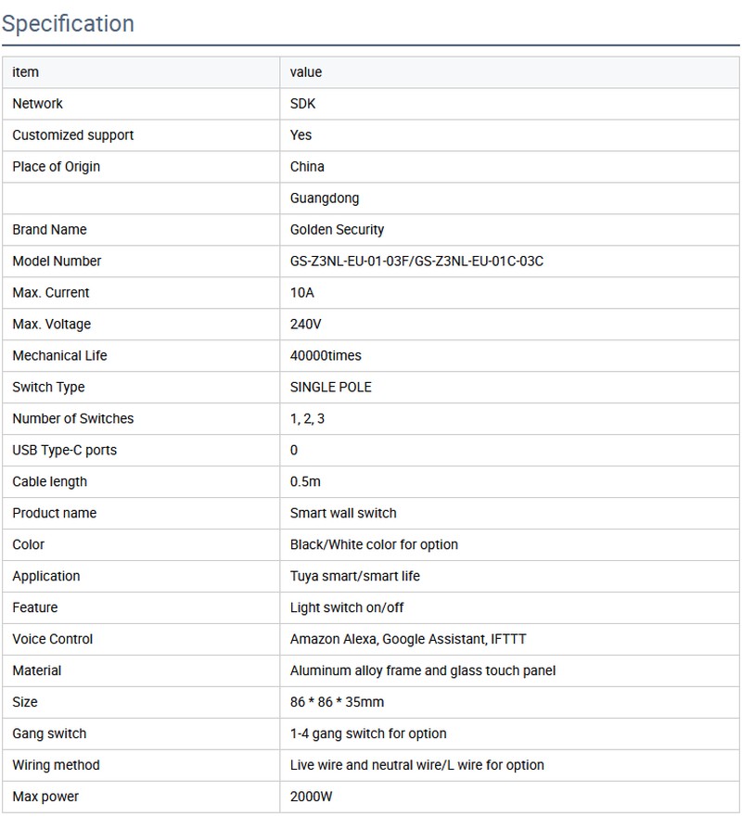Click the 'item' column header cell

click(x=26, y=72)
